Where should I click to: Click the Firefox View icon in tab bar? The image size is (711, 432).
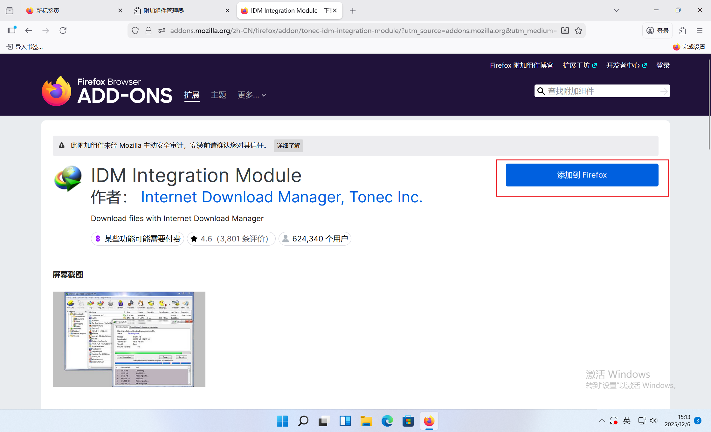(x=10, y=10)
